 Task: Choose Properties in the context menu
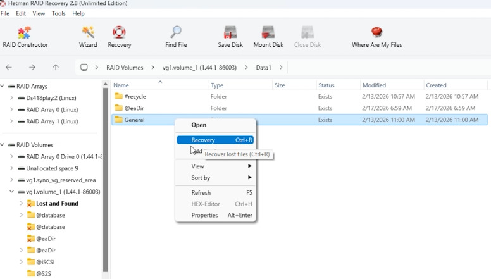click(x=215, y=215)
